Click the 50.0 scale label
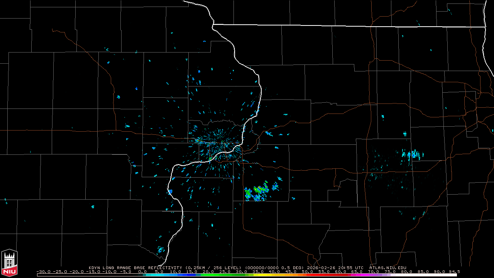The image size is (494, 278). pos(308,271)
